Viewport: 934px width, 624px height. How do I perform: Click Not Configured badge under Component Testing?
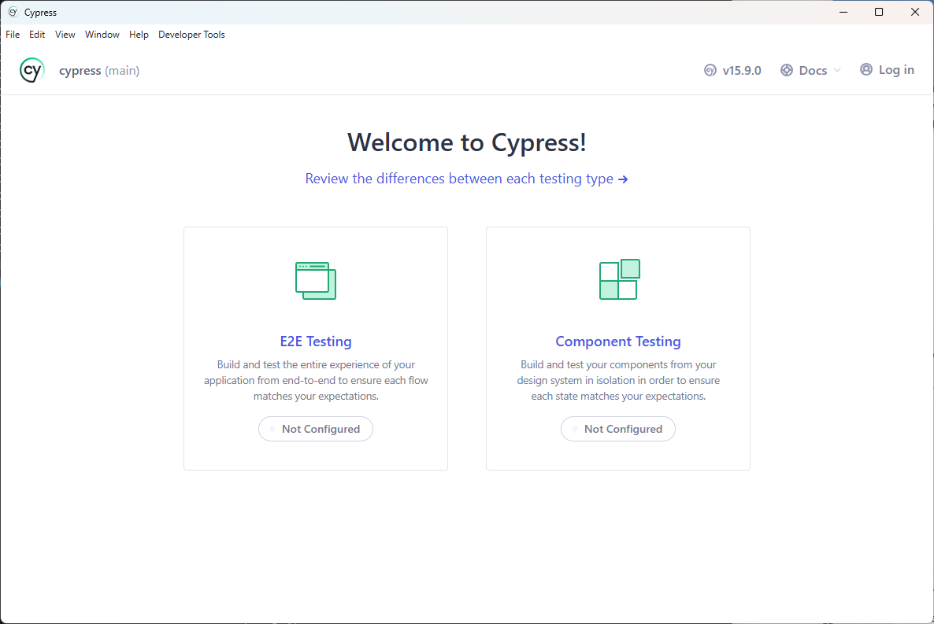(618, 429)
